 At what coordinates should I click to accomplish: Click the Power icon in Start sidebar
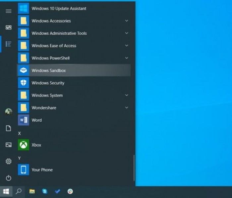(x=9, y=178)
